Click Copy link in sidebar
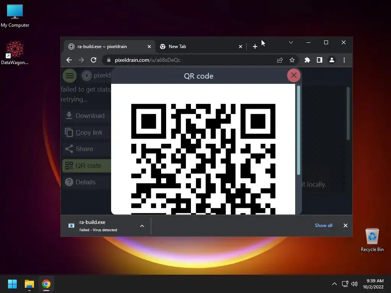 [x=86, y=132]
